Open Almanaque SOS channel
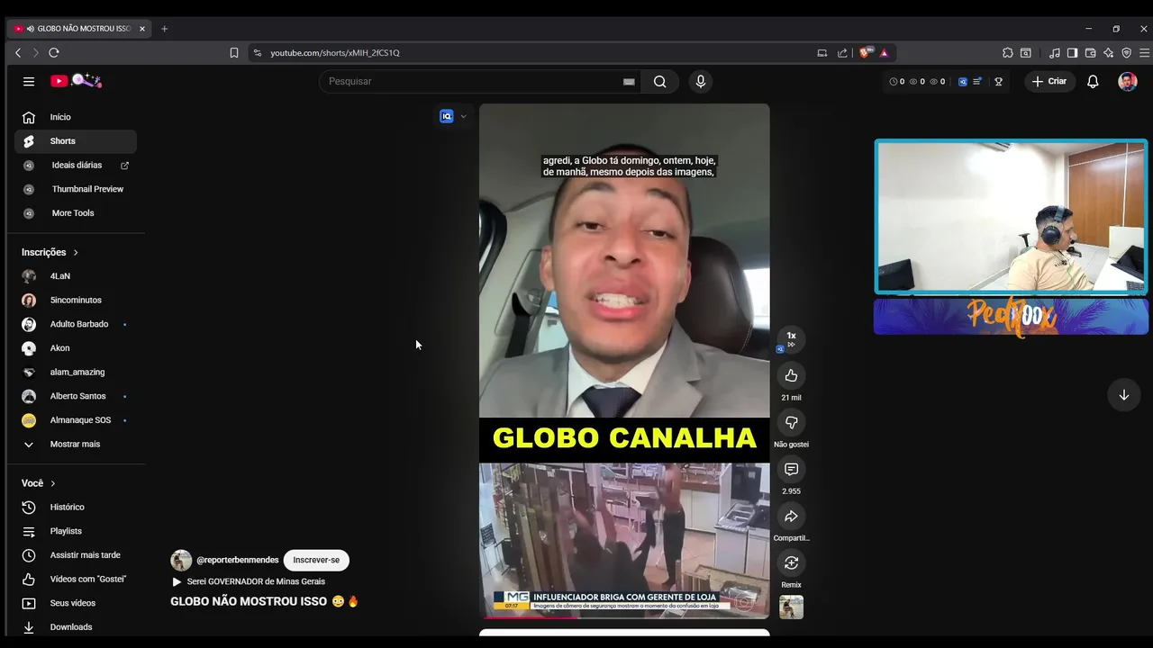This screenshot has height=648, width=1153. 76,420
